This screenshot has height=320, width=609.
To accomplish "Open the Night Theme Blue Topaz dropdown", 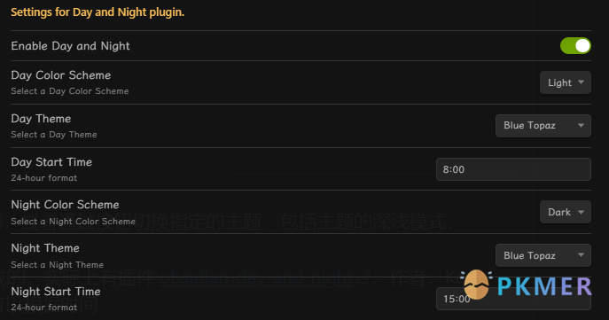I will click(x=543, y=255).
